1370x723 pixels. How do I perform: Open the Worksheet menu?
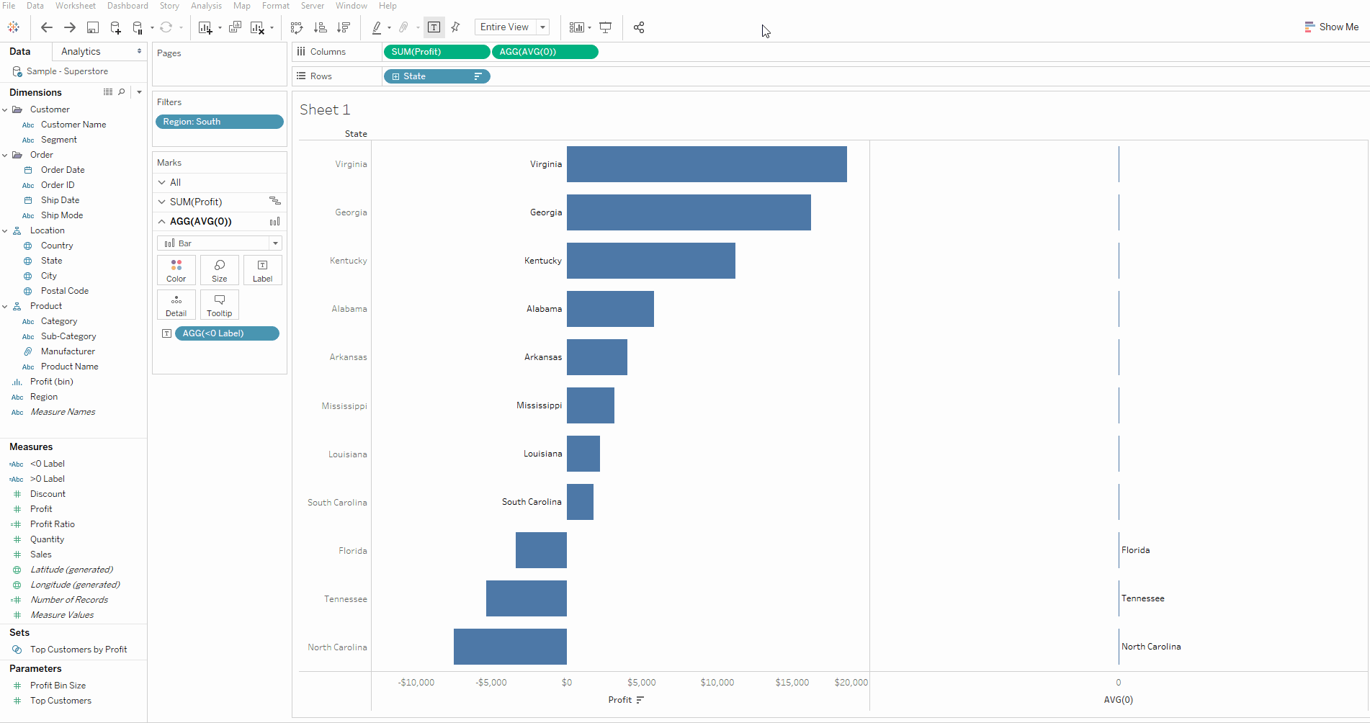76,6
